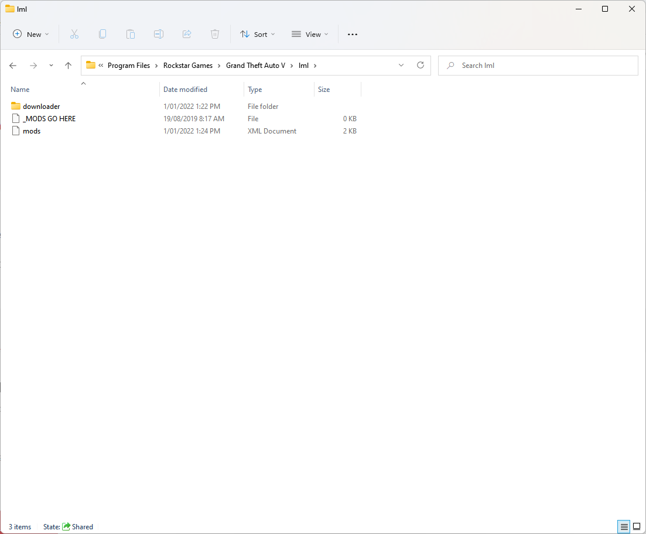This screenshot has height=534, width=646.
Task: Open the See more ellipsis menu
Action: 352,35
